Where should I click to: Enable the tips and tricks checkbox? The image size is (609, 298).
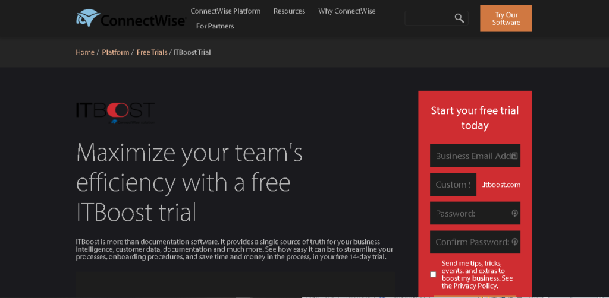[x=433, y=274]
